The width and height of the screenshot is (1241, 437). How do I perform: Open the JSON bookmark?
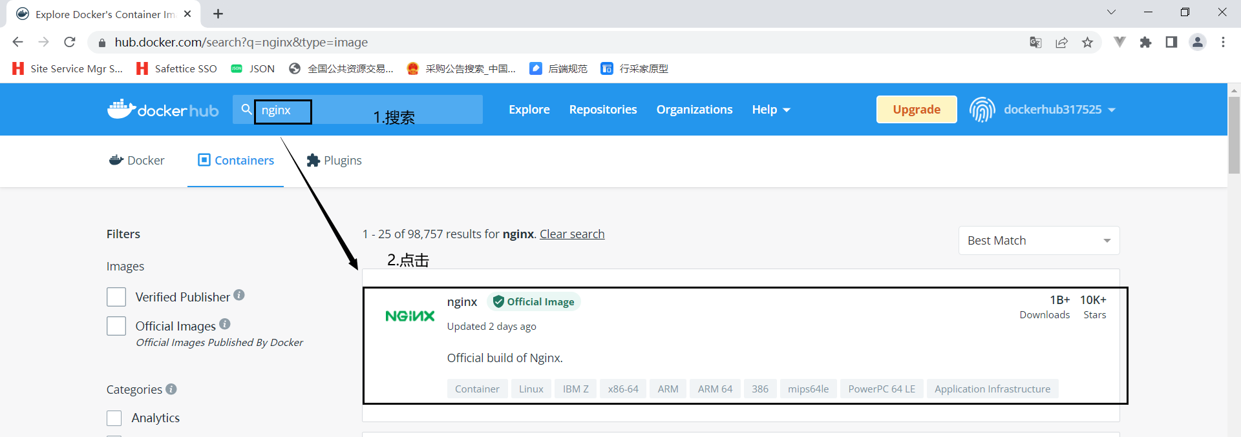253,68
